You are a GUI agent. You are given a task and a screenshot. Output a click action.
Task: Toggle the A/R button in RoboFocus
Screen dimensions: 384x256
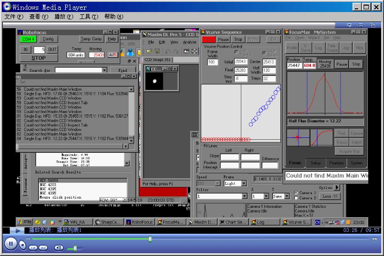[112, 55]
